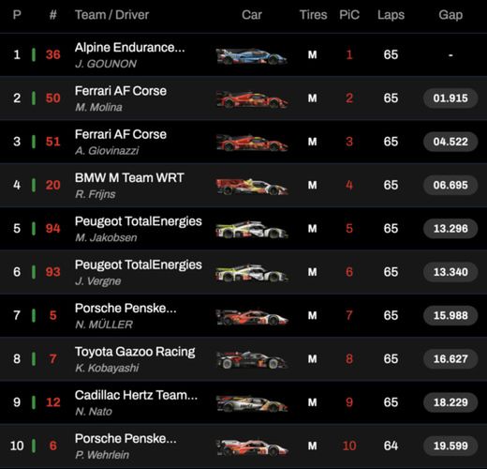487x469 pixels.
Task: Open driver K. Kobayashi's entry
Action: click(107, 368)
